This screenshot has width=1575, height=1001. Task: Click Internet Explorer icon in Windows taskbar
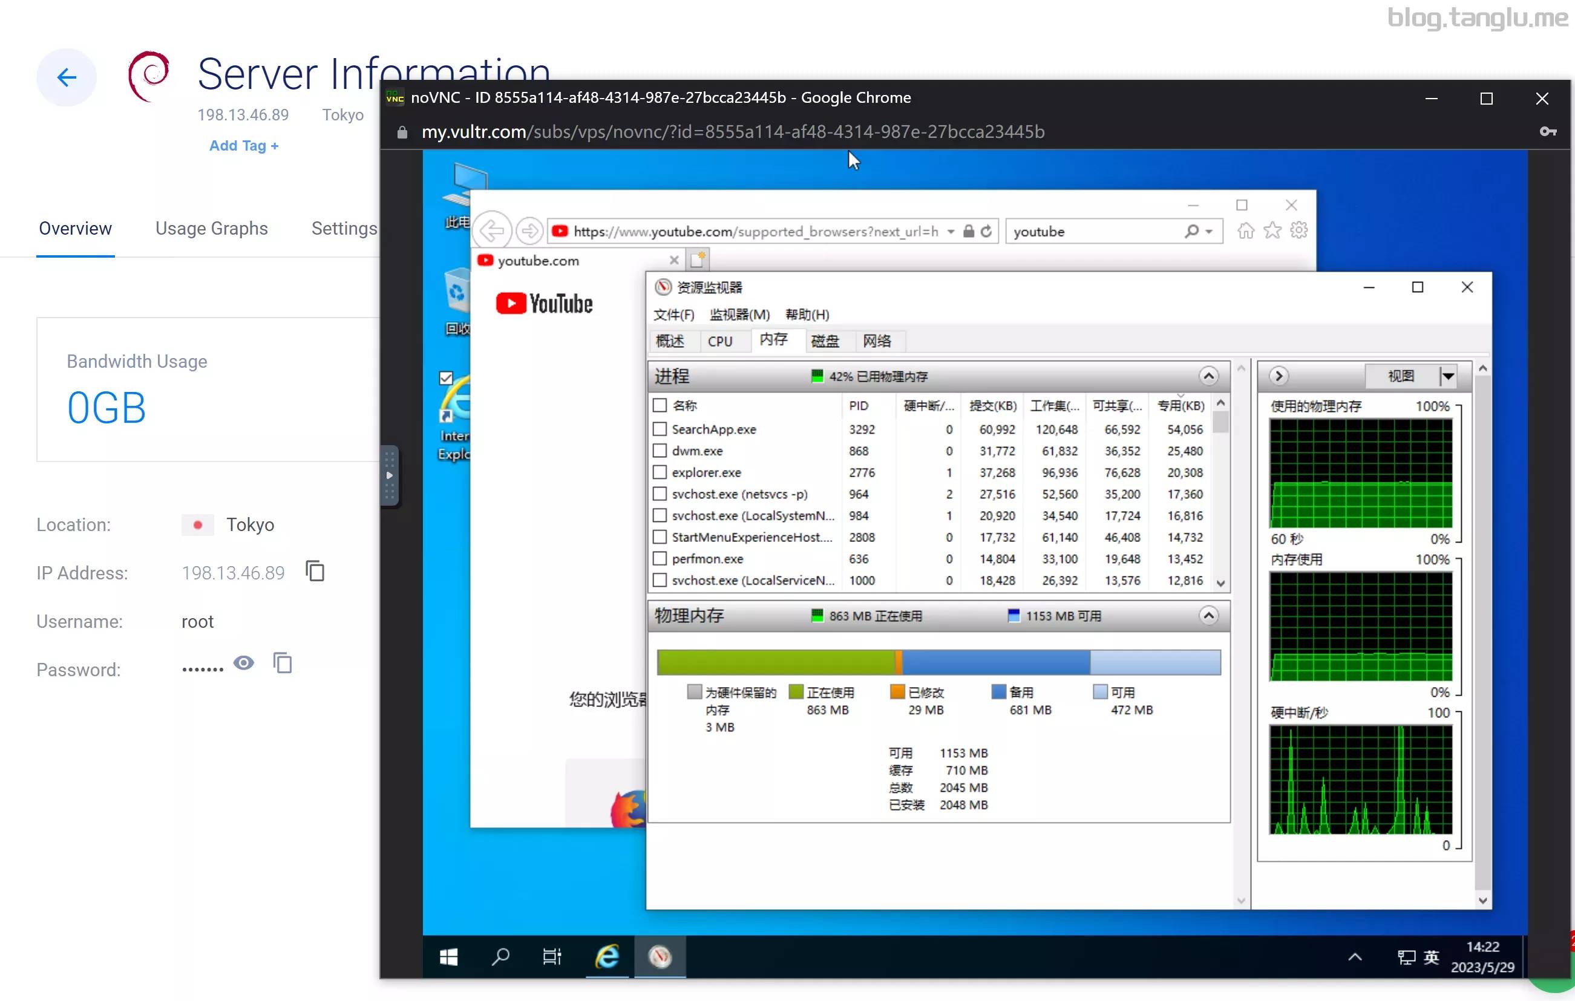pos(606,956)
